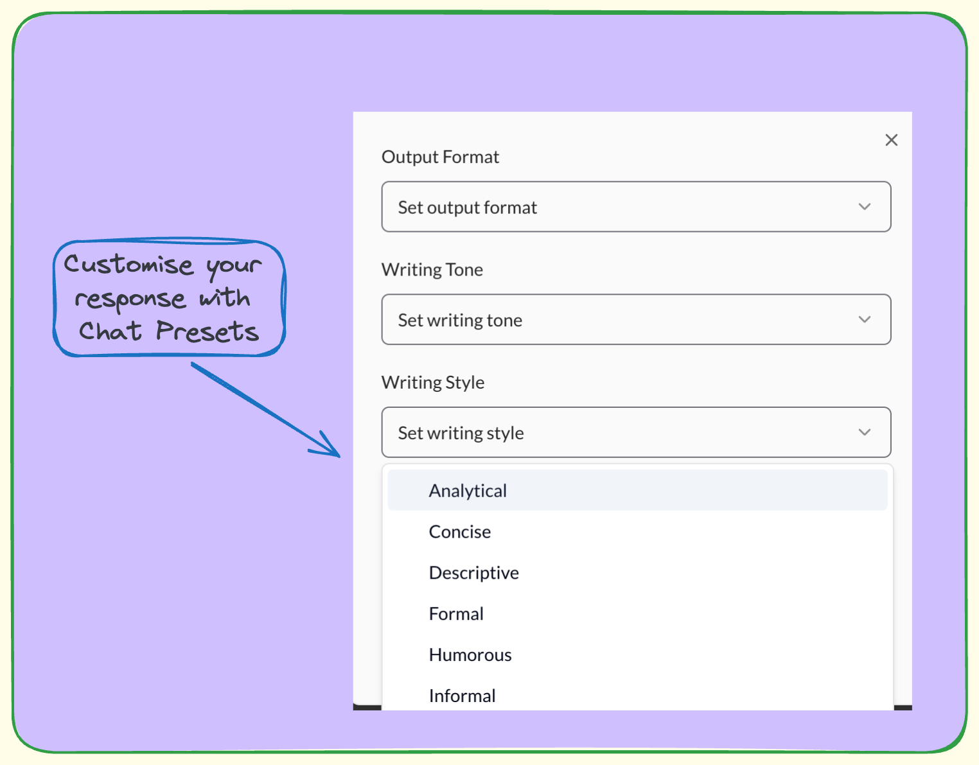Select the Informal writing style
Screen dimensions: 979x765
coord(462,695)
